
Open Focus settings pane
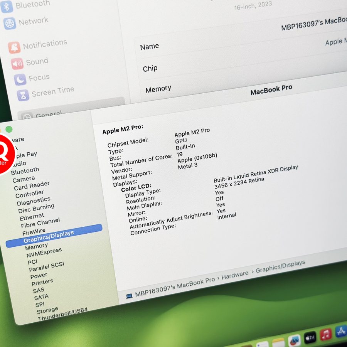click(x=32, y=78)
